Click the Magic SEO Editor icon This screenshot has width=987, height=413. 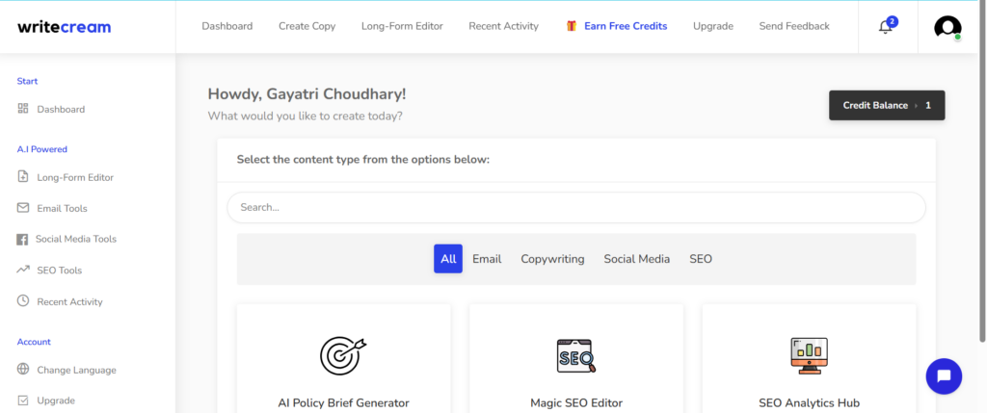pyautogui.click(x=576, y=355)
